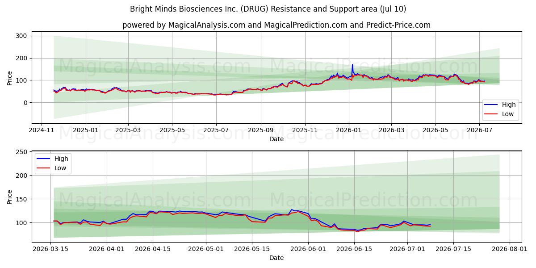
Task: Click the '2026-05' x-axis label in the top chart
Action: click(435, 130)
